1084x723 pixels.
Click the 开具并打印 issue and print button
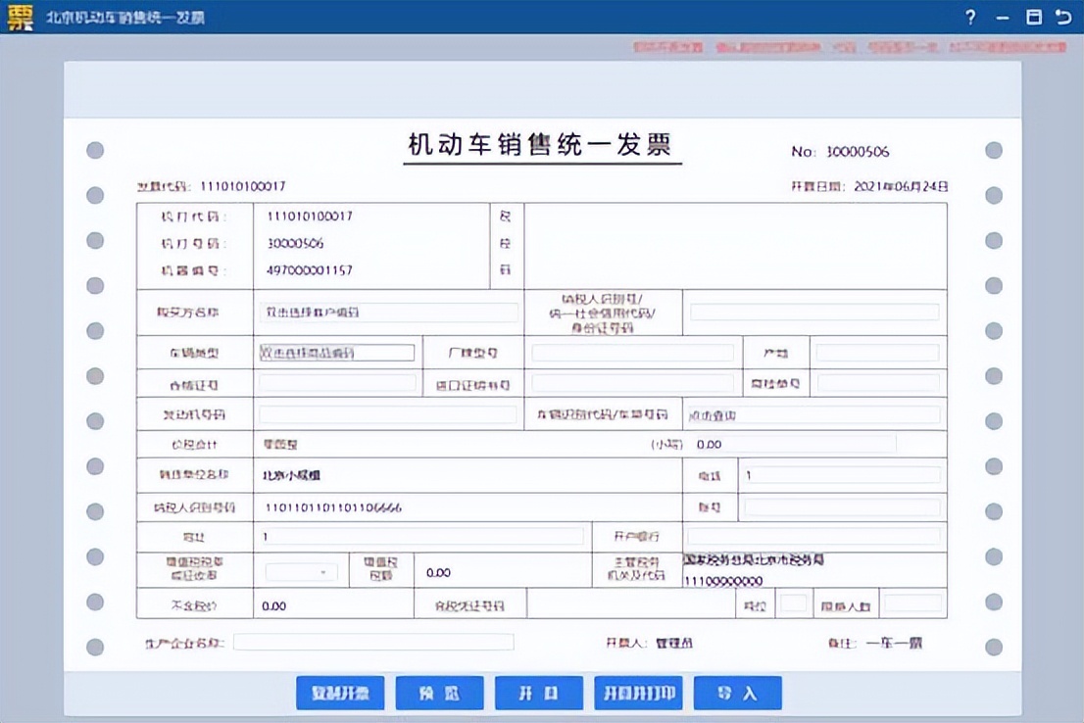pyautogui.click(x=638, y=693)
